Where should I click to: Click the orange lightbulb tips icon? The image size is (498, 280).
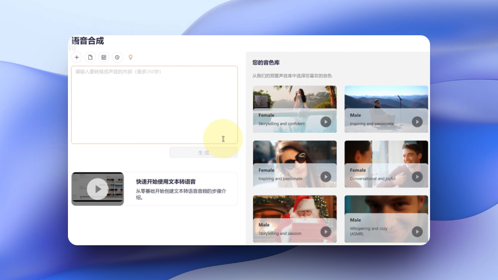[x=131, y=57]
